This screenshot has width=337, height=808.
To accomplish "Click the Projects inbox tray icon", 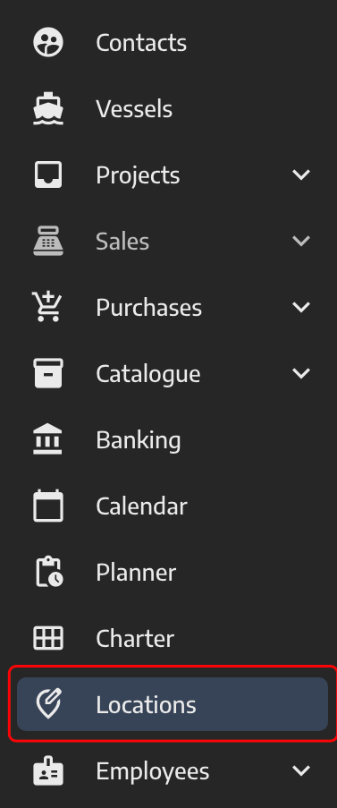I will (x=48, y=174).
